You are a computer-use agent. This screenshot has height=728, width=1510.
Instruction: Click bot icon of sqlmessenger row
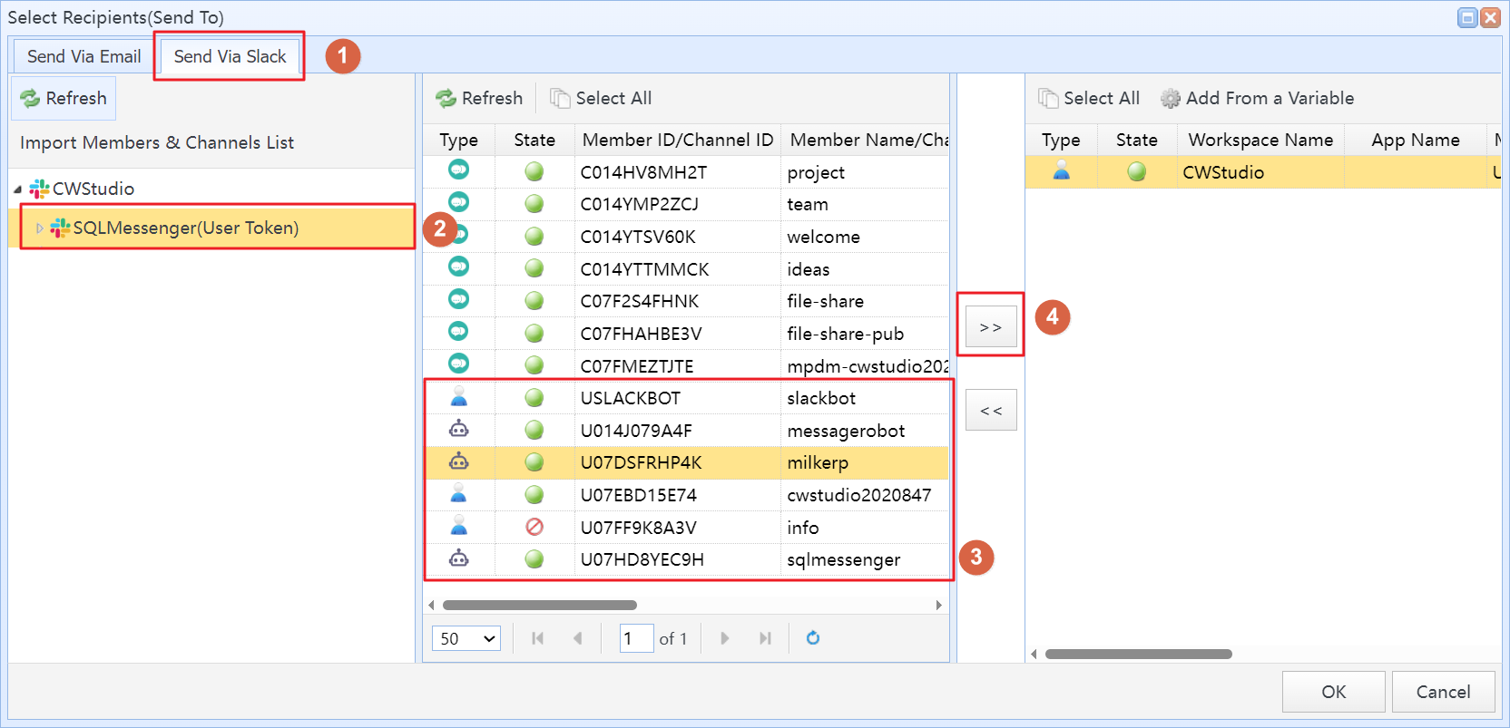459,558
